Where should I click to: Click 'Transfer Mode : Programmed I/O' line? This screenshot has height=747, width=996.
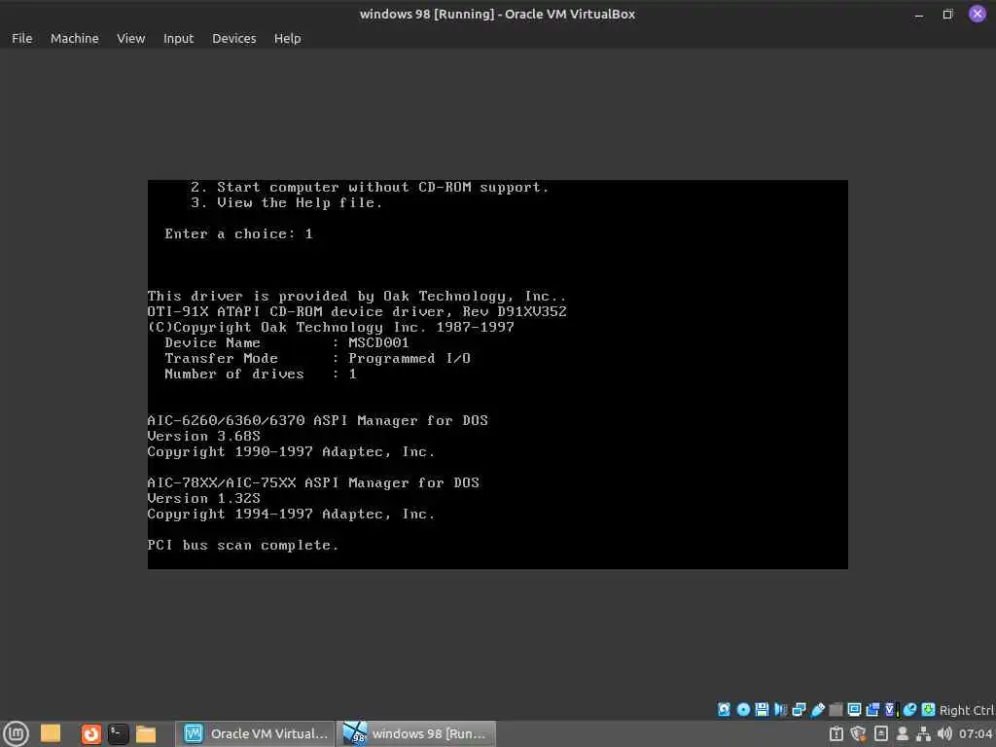pos(318,358)
